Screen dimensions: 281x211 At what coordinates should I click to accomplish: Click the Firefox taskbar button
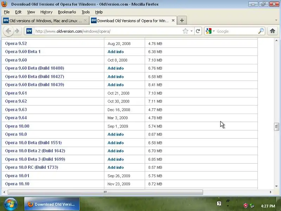tap(52, 204)
